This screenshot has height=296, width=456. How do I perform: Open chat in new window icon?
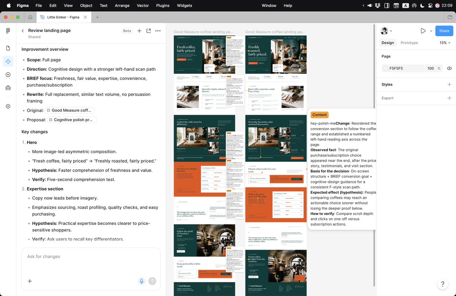(149, 31)
